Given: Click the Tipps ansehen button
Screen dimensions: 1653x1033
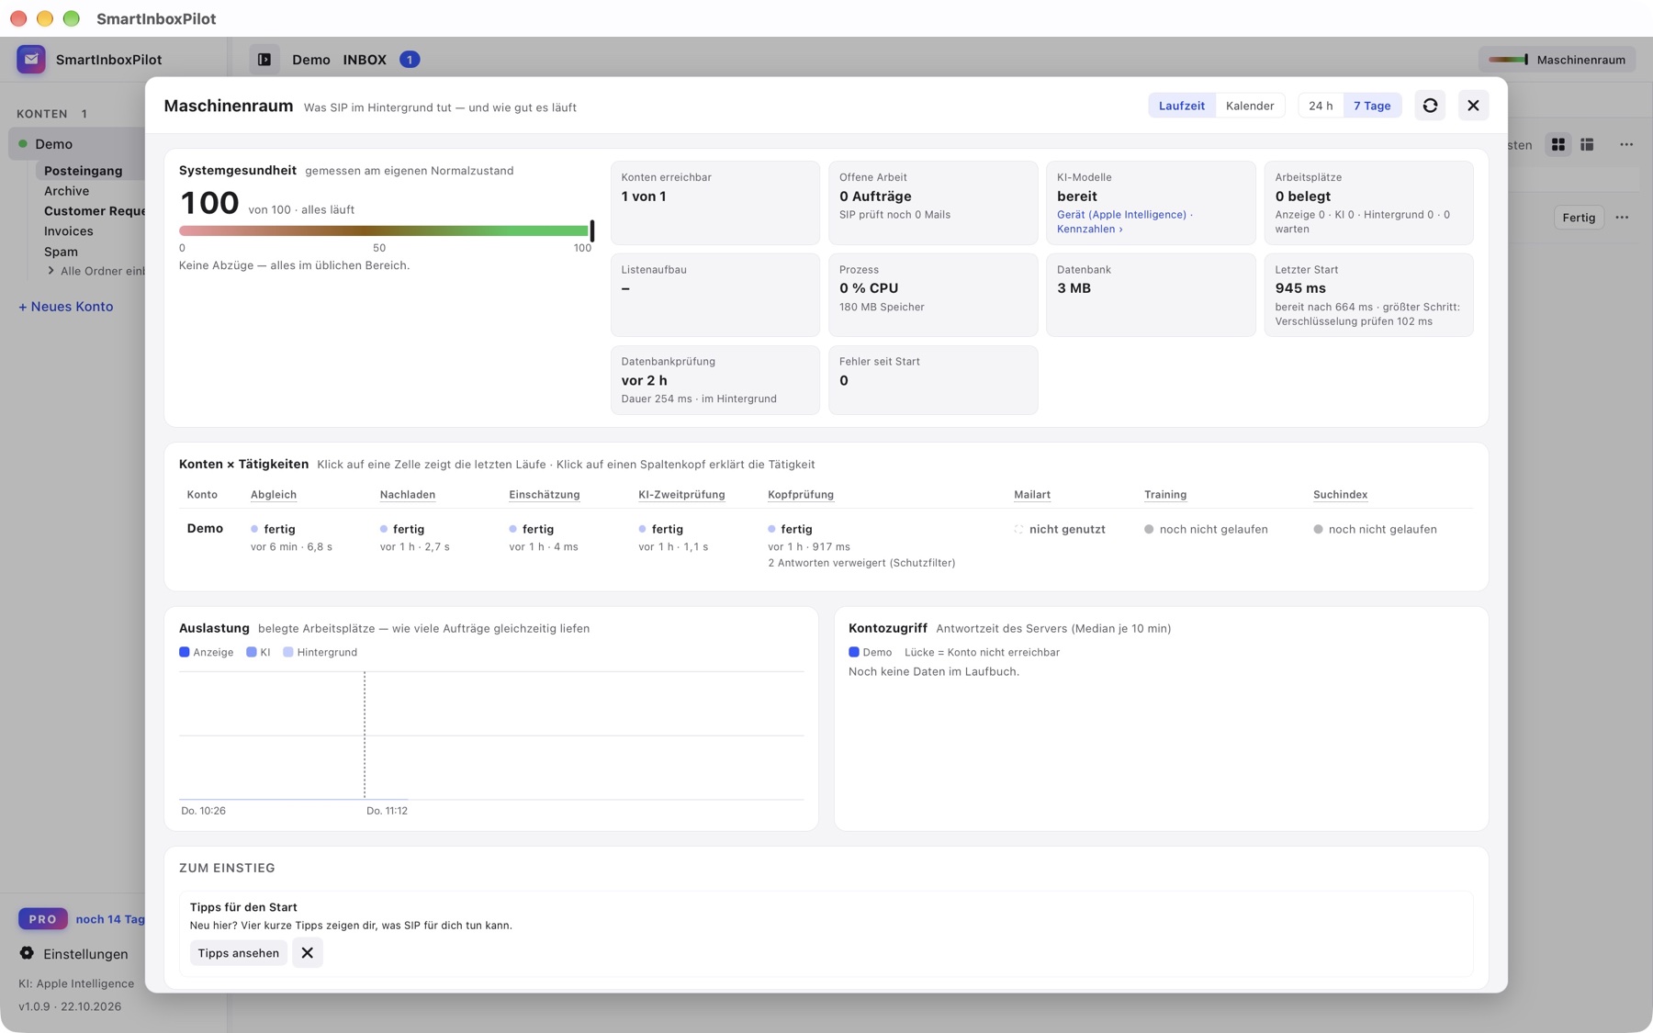Looking at the screenshot, I should [239, 953].
